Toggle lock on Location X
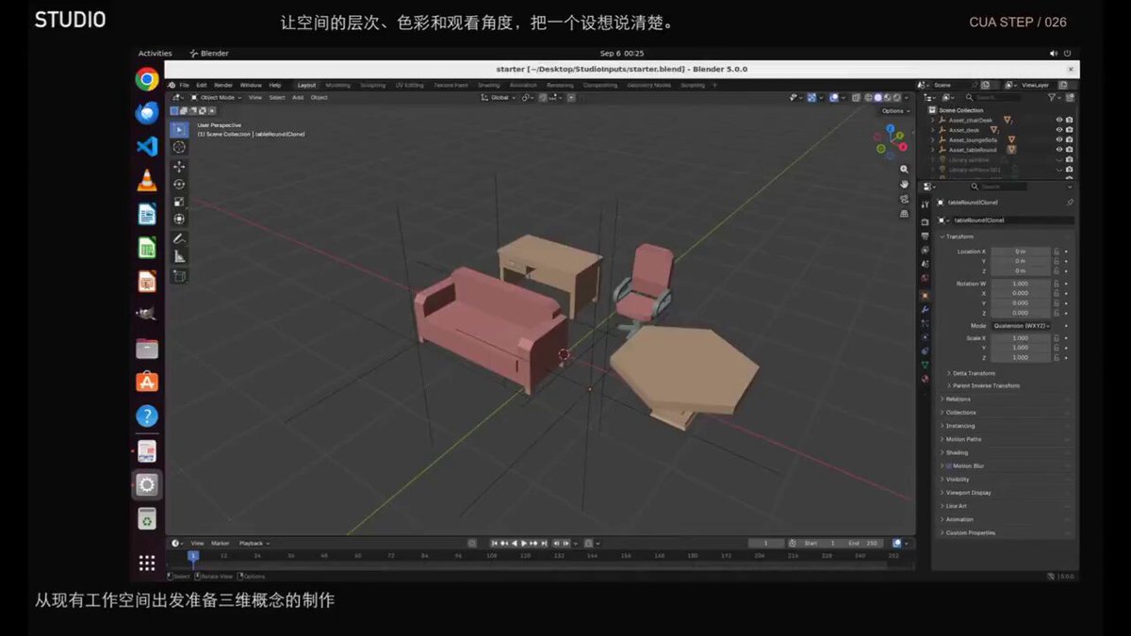The height and width of the screenshot is (636, 1131). point(1057,252)
